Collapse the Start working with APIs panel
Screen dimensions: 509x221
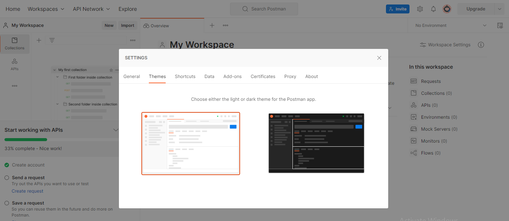116,130
